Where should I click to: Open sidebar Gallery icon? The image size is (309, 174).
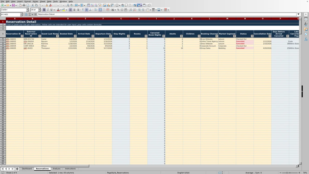[306, 29]
